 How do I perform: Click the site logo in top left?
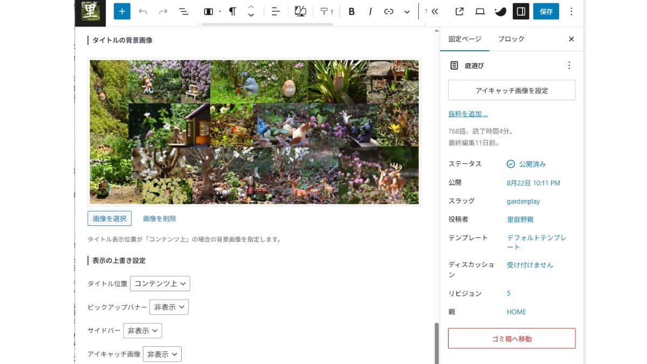(90, 11)
